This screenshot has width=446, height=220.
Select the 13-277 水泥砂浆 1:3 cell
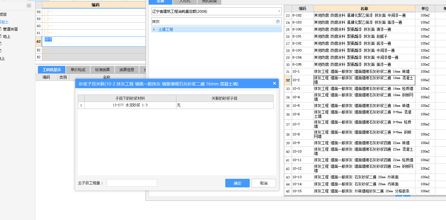coord(130,105)
